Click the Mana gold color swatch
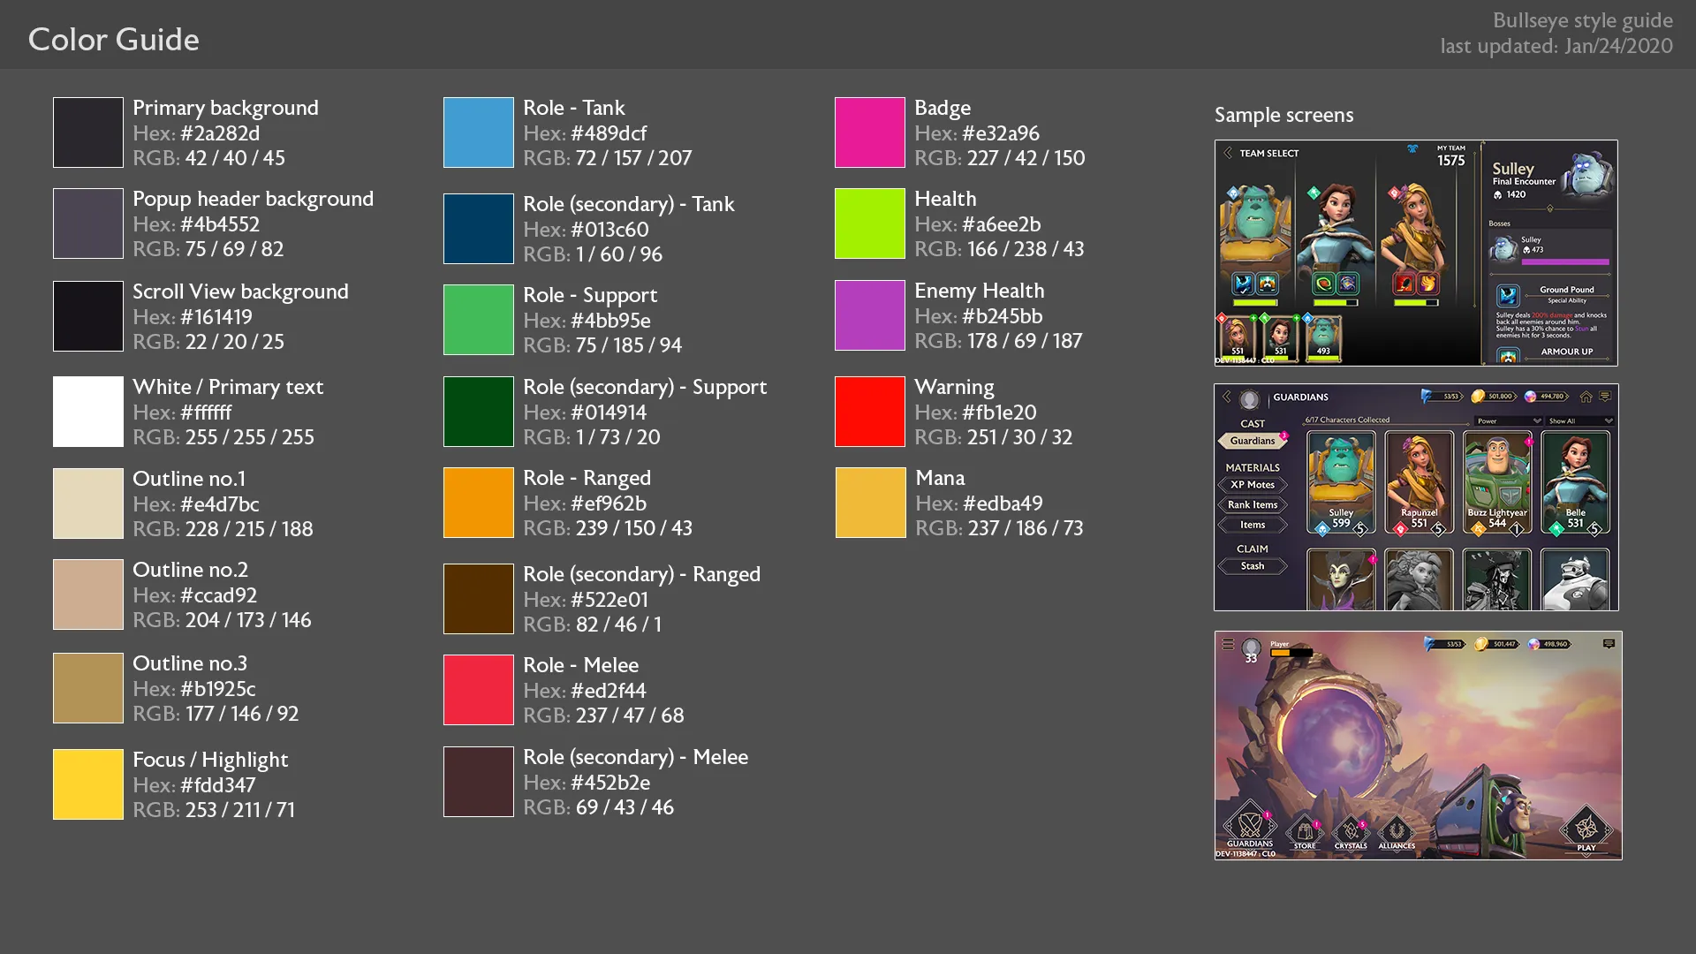Viewport: 1696px width, 954px height. (871, 503)
